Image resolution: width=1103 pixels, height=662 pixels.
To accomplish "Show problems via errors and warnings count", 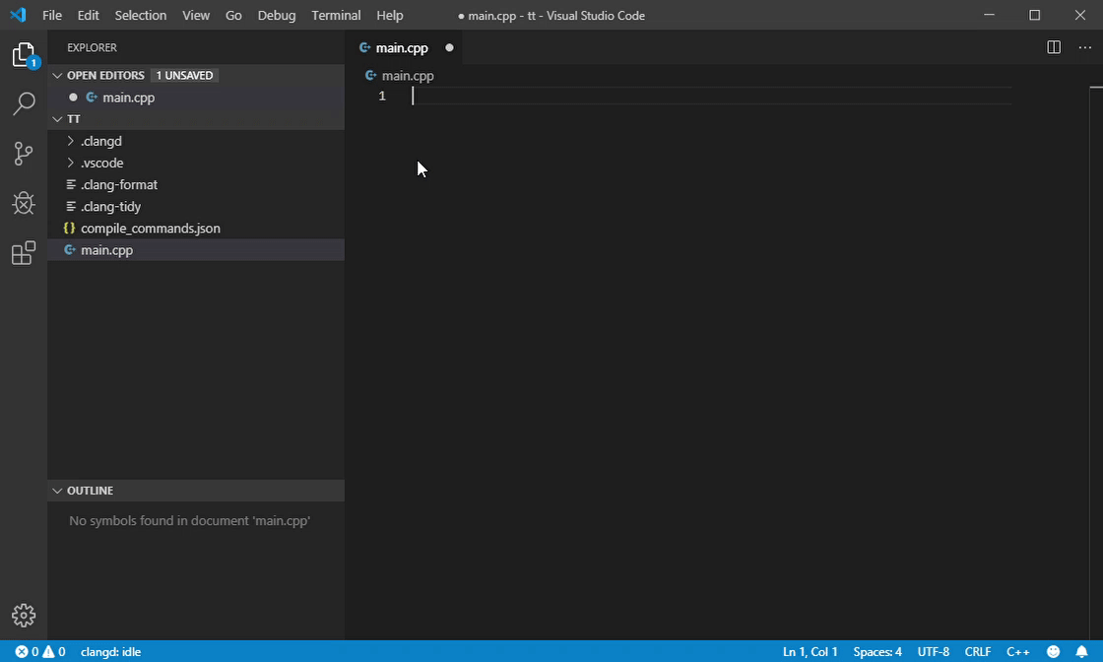I will 40,651.
